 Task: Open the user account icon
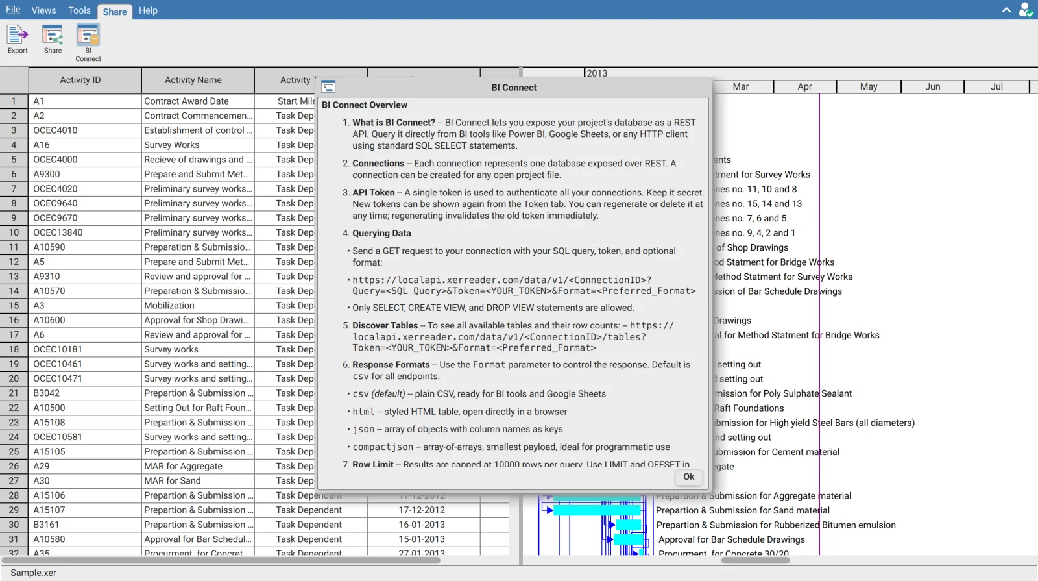click(1026, 10)
